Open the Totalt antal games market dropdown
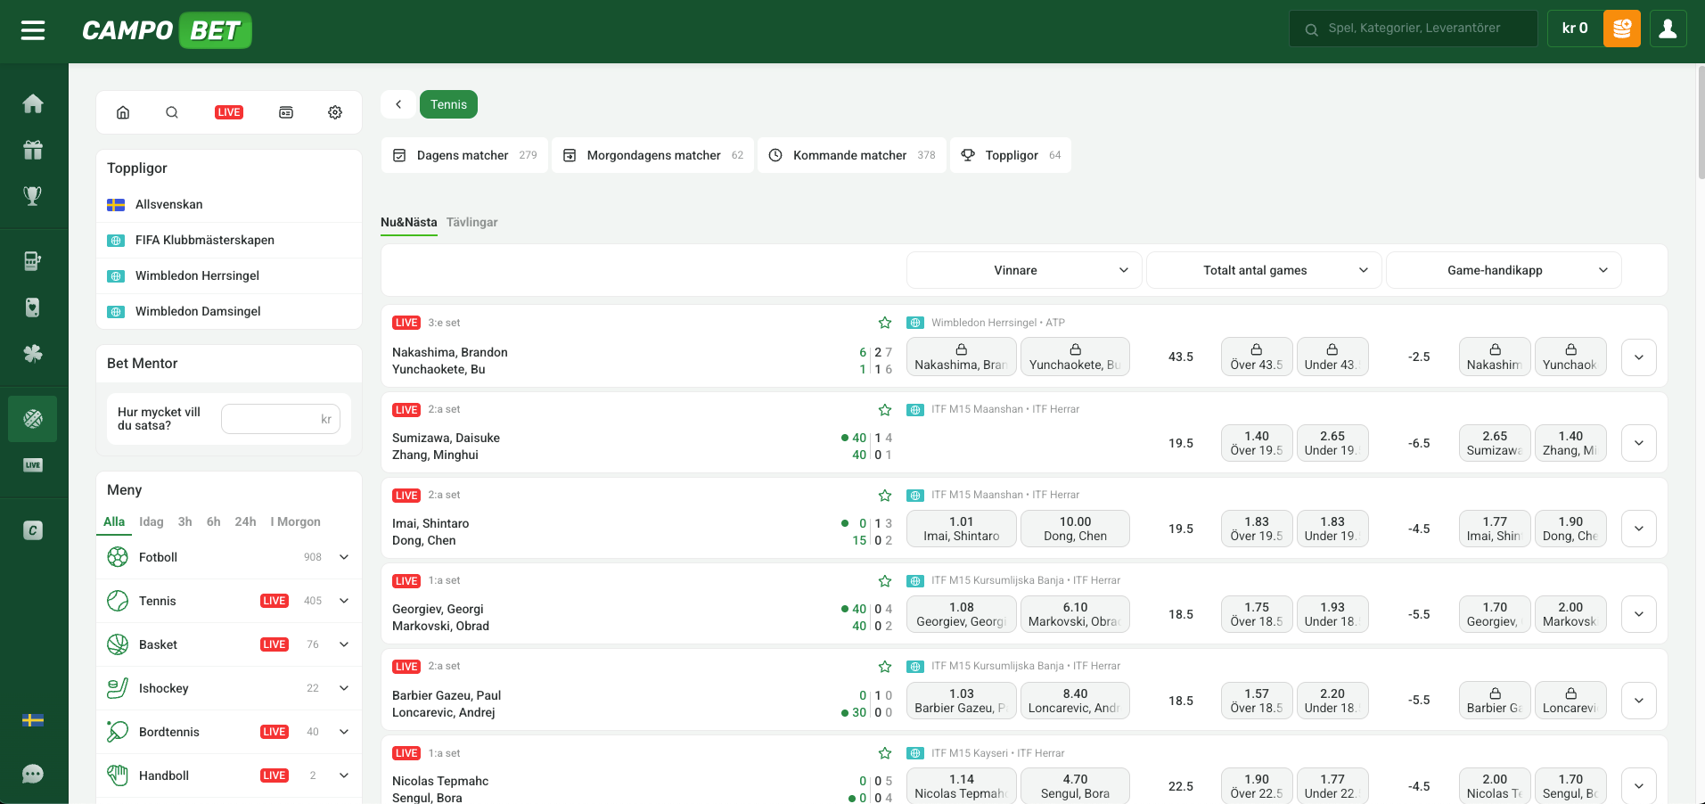 point(1263,270)
